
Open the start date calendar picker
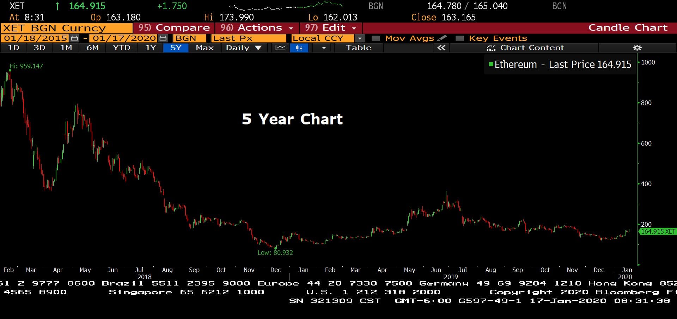pos(74,38)
